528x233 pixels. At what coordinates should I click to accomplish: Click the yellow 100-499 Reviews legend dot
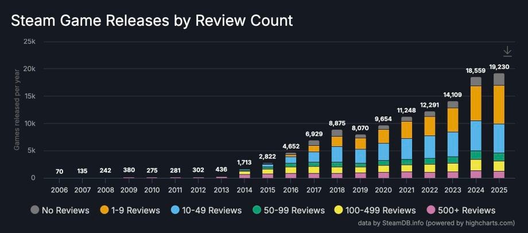(339, 210)
